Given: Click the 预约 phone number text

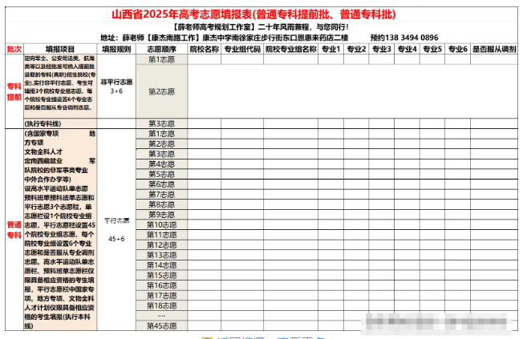Looking at the screenshot, I should pyautogui.click(x=404, y=38).
